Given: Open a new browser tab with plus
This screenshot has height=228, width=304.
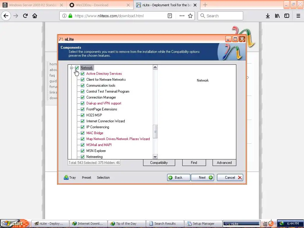Looking at the screenshot, I should (205, 5).
